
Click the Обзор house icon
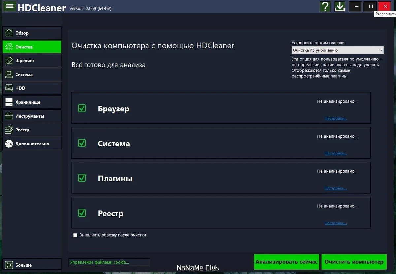[9, 33]
